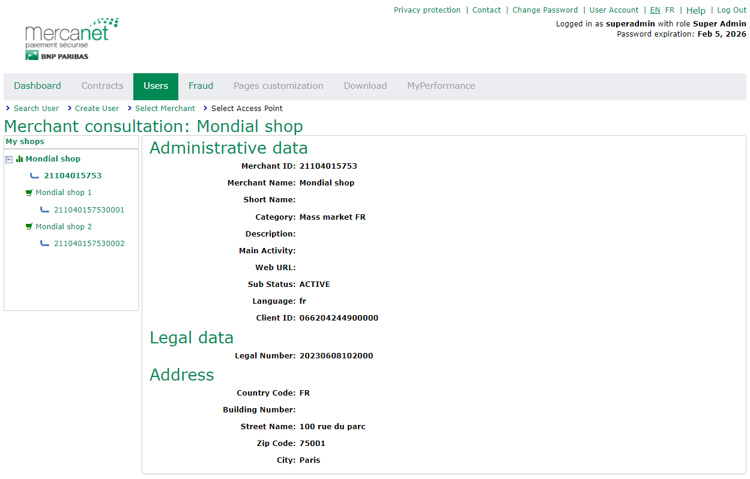Click the arrow icon beside 211040157530001
This screenshot has width=750, height=479.
tap(45, 210)
